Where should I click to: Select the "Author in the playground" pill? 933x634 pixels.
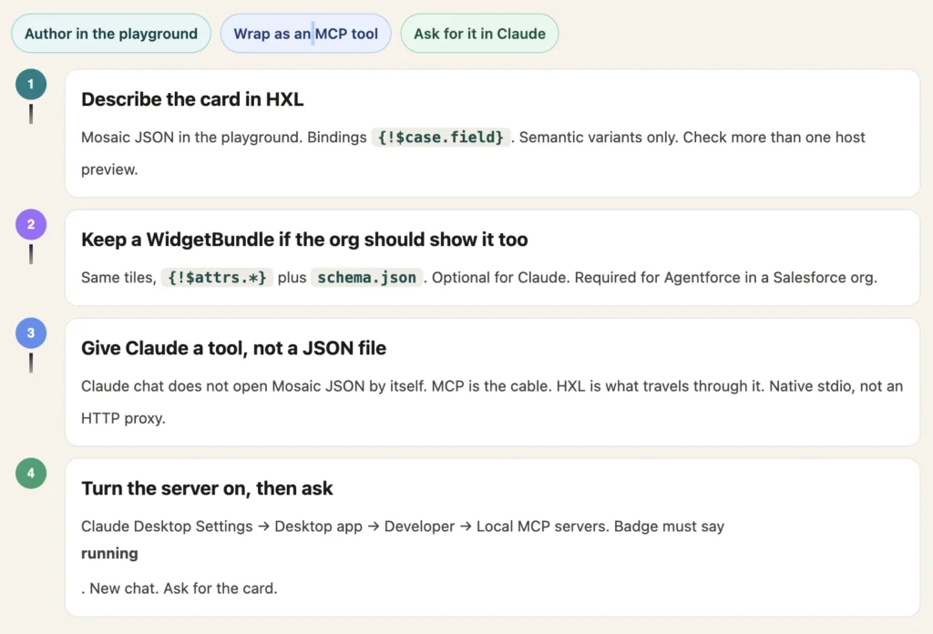[x=110, y=34]
